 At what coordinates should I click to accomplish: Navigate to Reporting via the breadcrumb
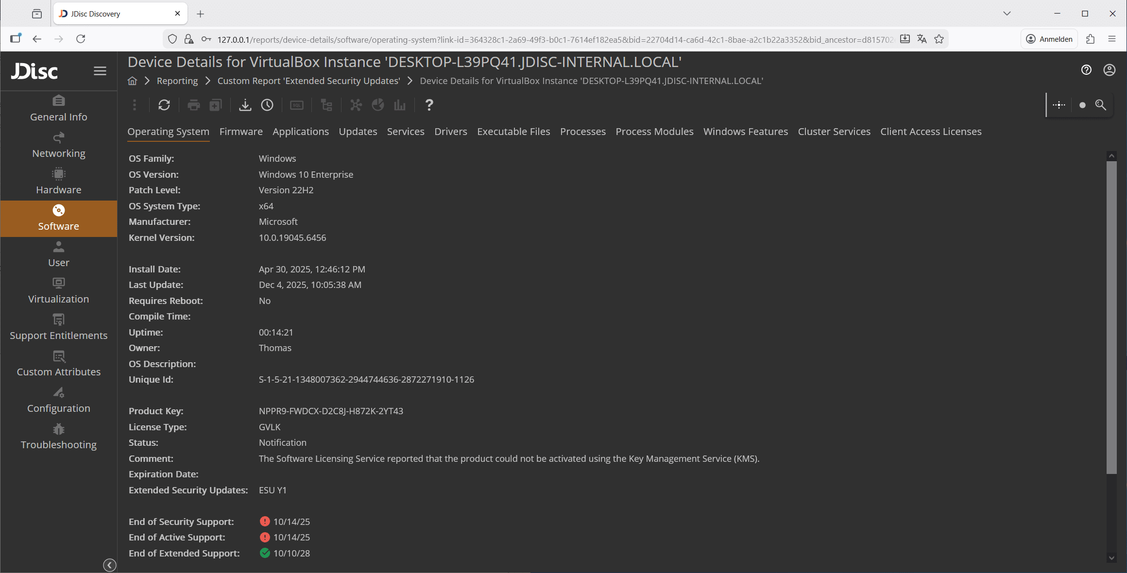point(177,81)
